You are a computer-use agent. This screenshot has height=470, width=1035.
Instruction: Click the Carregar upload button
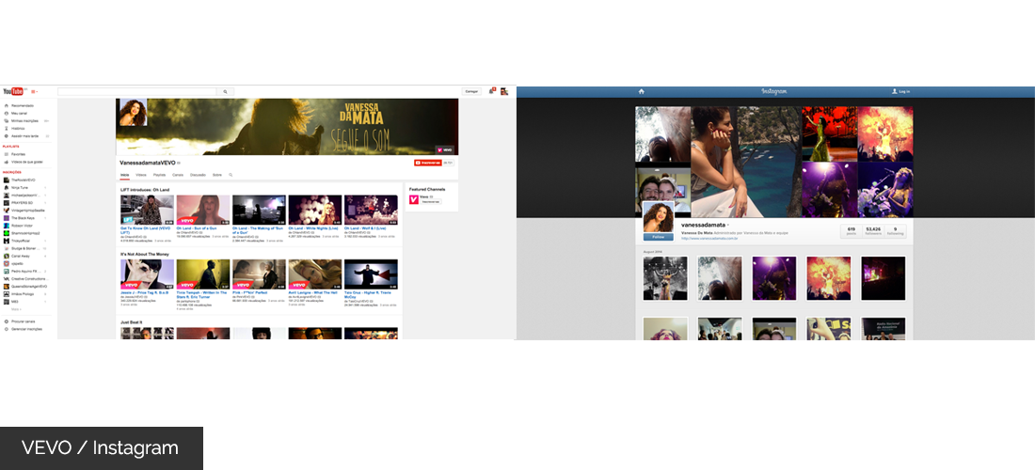(x=471, y=91)
